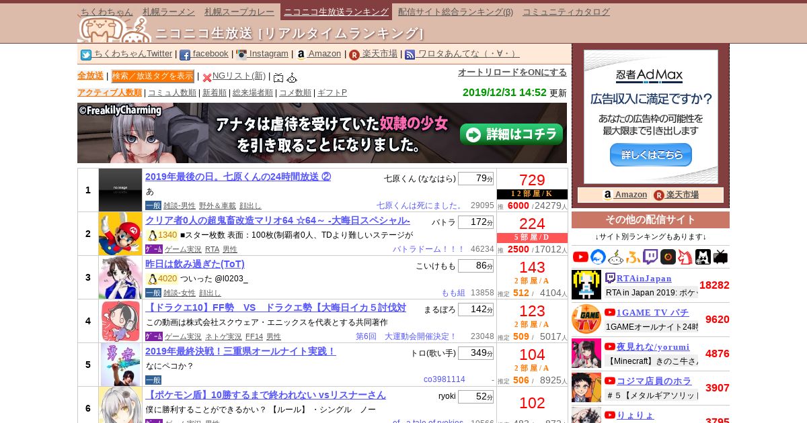Sort by アクティブ人数順
807x423 pixels.
click(110, 93)
